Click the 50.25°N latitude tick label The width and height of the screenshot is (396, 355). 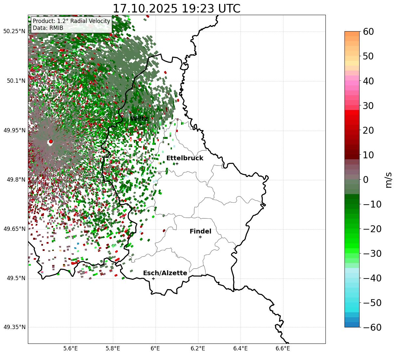click(x=14, y=32)
